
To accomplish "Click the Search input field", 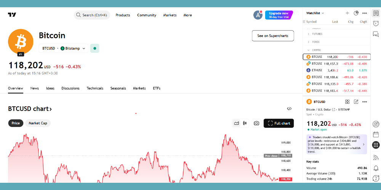I will [x=92, y=15].
